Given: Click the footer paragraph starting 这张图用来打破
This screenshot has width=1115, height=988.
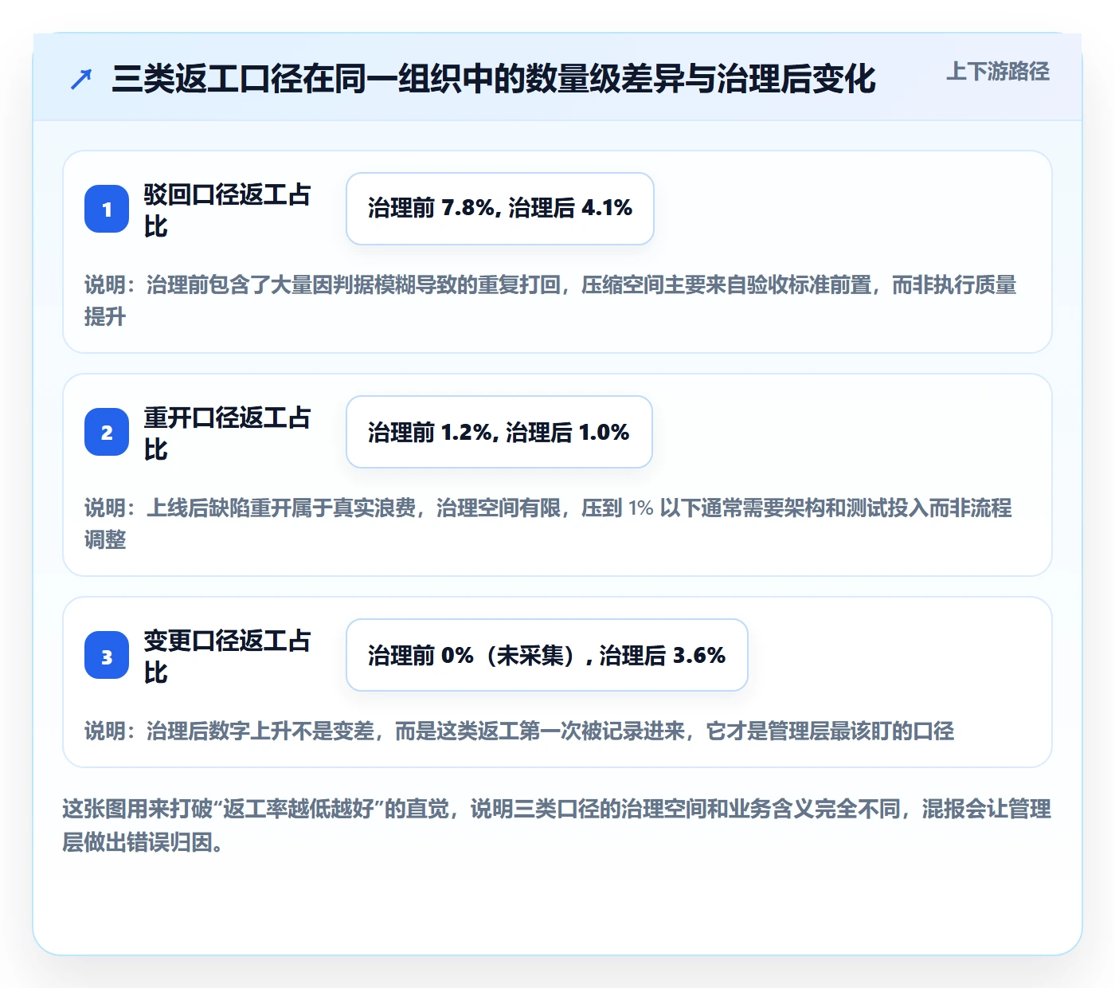Looking at the screenshot, I should pos(557,825).
